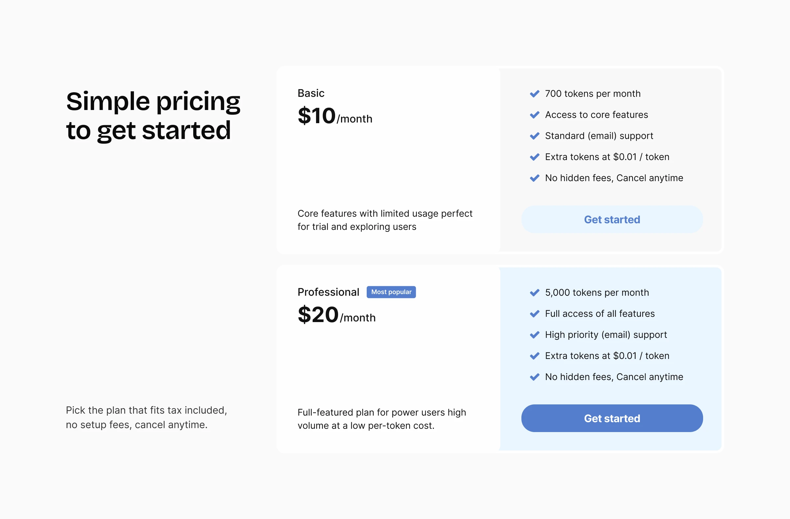Click the Professional plan title

tap(328, 292)
